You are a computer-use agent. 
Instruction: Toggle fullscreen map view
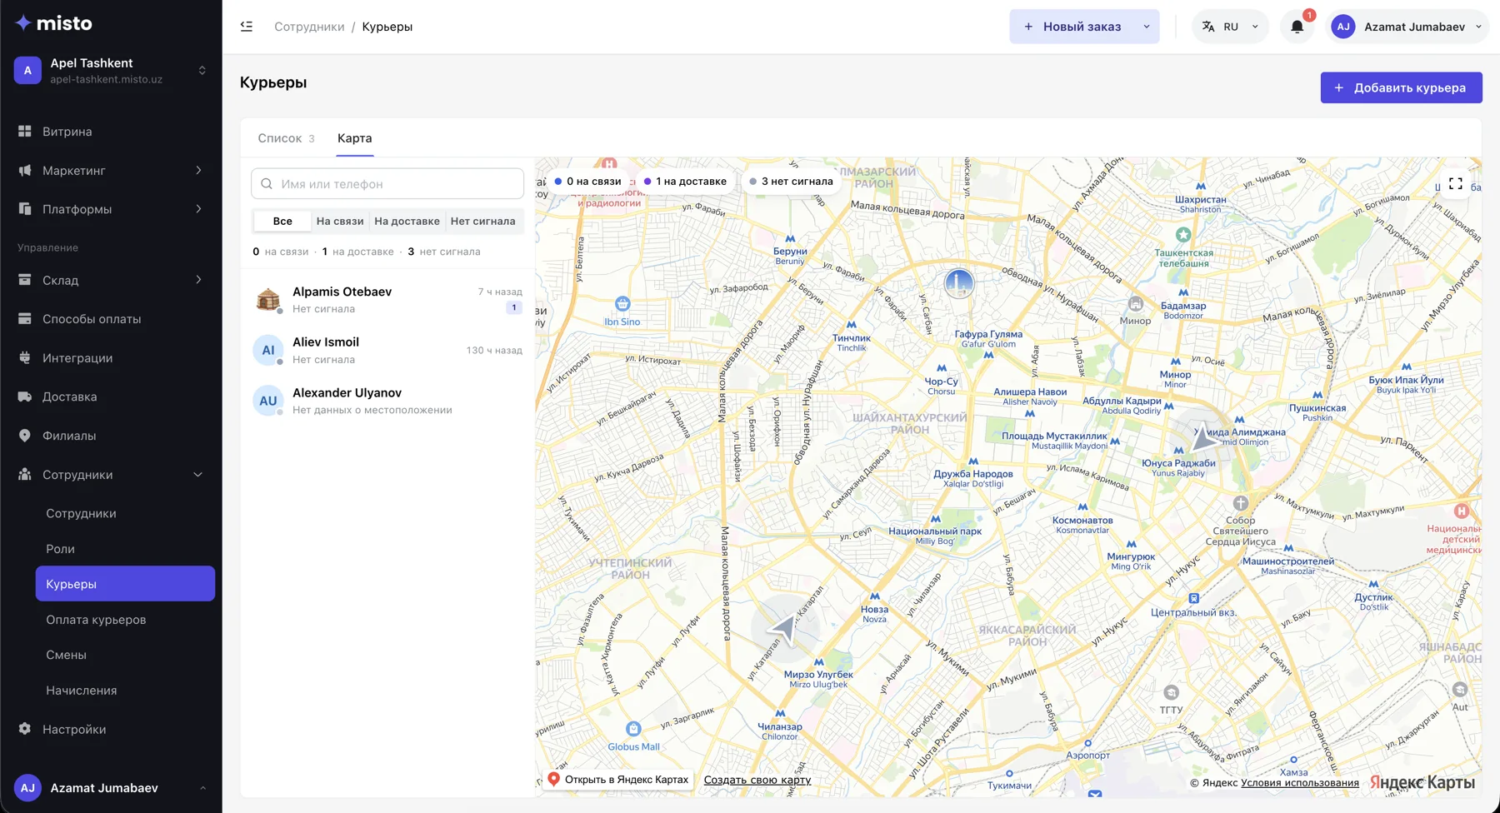pyautogui.click(x=1456, y=183)
